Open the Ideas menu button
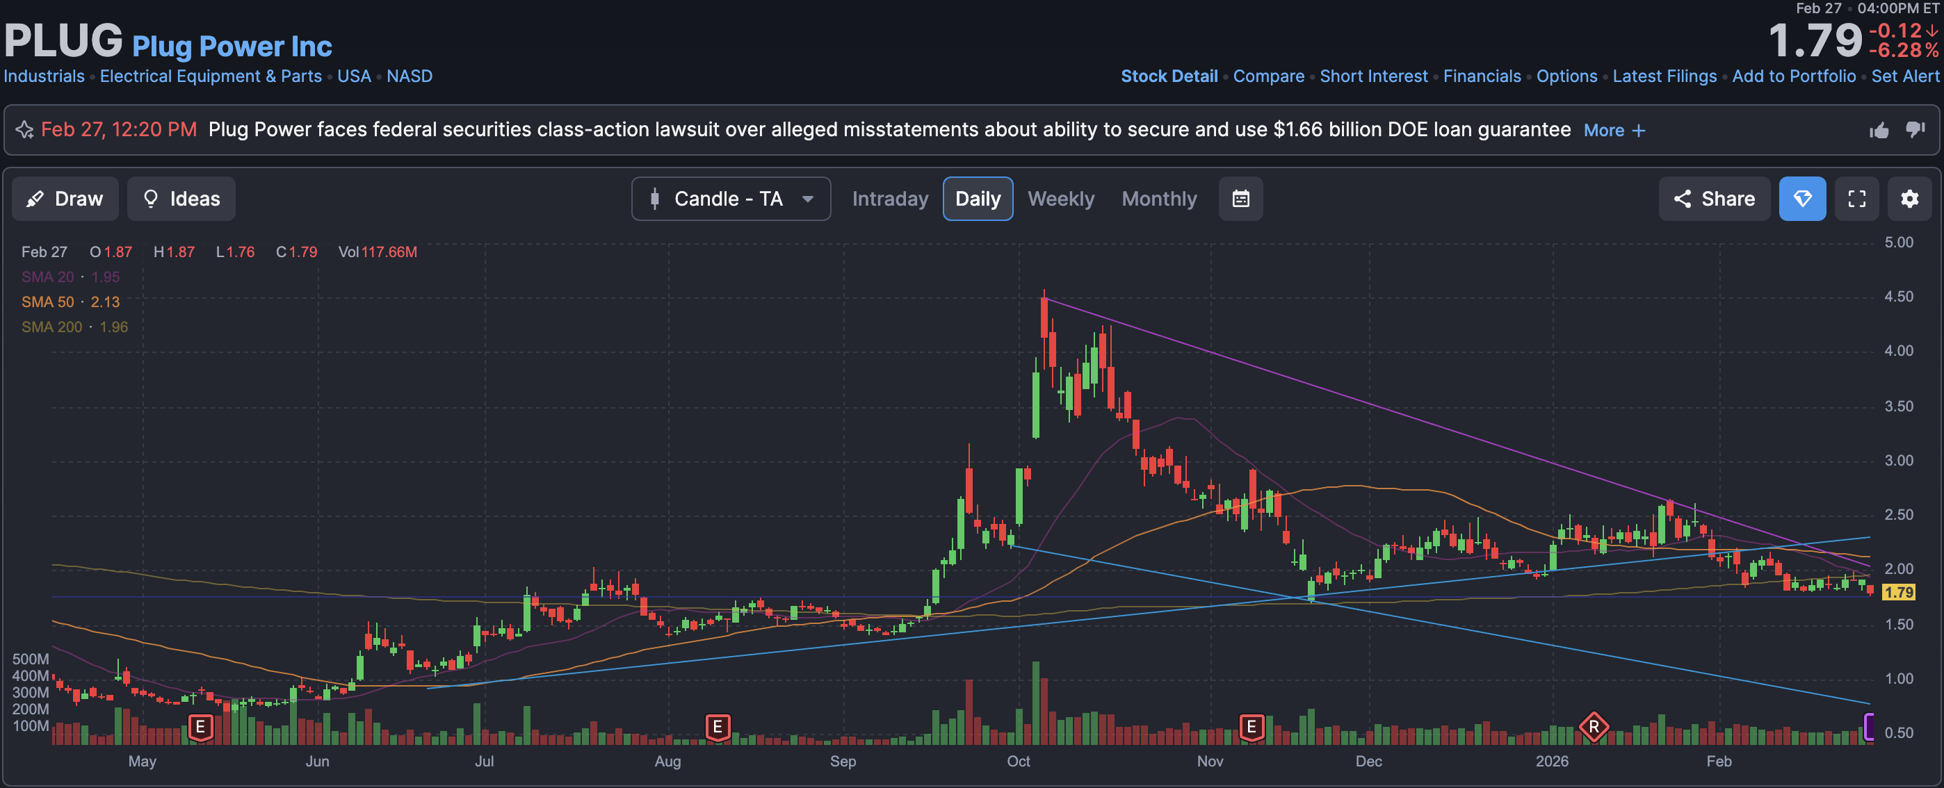This screenshot has height=788, width=1944. 181,199
